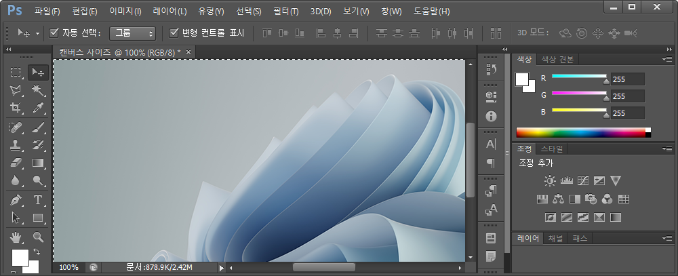Viewport: 678px width, 276px height.
Task: Open the History panel icon
Action: pyautogui.click(x=491, y=68)
